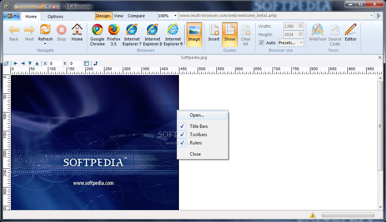Click the Height value field
386x222 pixels.
291,34
